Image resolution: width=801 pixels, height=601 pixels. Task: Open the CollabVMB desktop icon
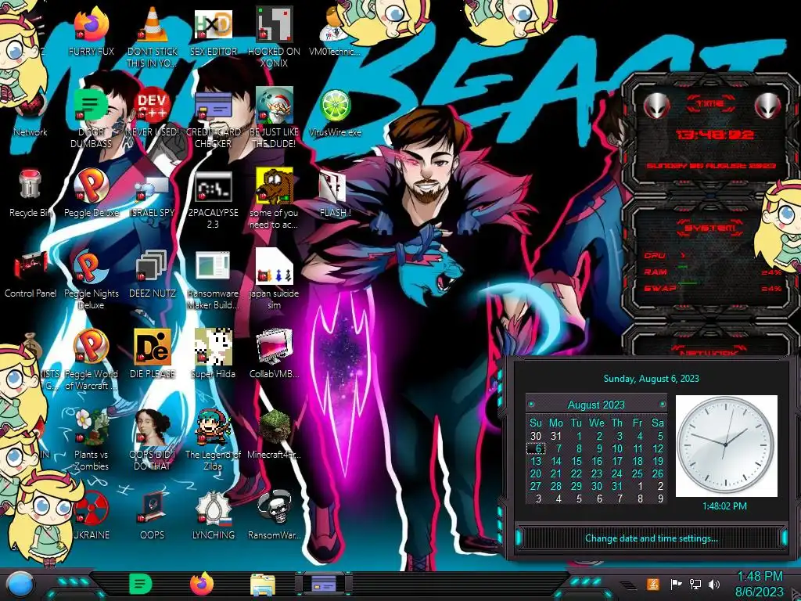coord(275,347)
